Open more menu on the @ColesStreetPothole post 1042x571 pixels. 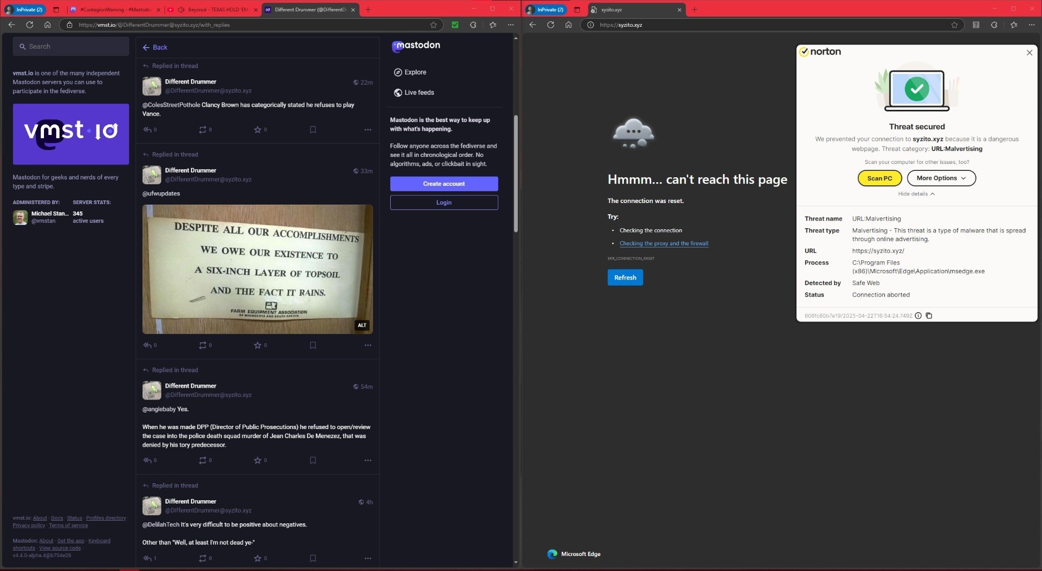point(368,130)
